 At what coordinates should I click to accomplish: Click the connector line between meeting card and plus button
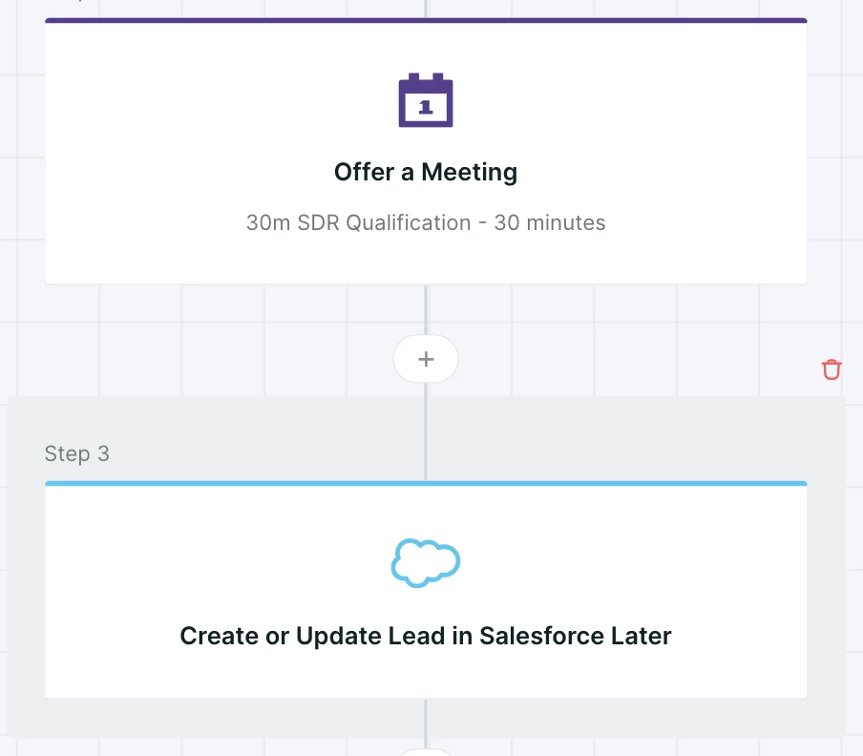pyautogui.click(x=426, y=310)
